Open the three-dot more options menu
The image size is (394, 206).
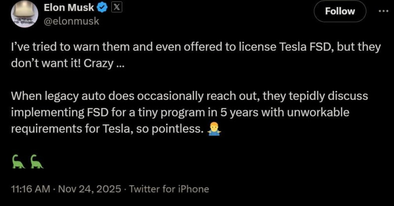(381, 11)
